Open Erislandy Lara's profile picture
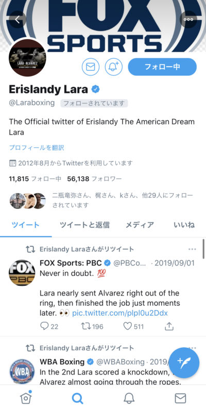Screen dimensions: 206x419 pos(27,58)
